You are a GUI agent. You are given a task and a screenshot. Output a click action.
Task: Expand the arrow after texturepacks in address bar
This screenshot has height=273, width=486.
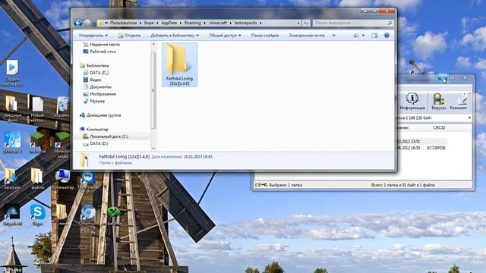click(260, 23)
